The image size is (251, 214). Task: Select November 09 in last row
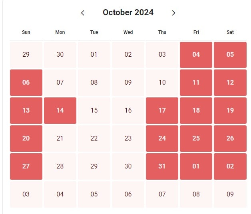(x=230, y=194)
